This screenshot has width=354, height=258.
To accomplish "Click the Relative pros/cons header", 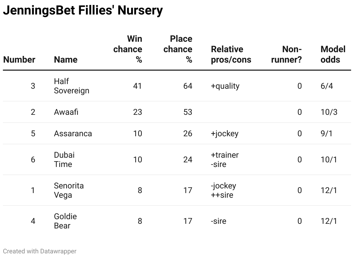I will 231,54.
